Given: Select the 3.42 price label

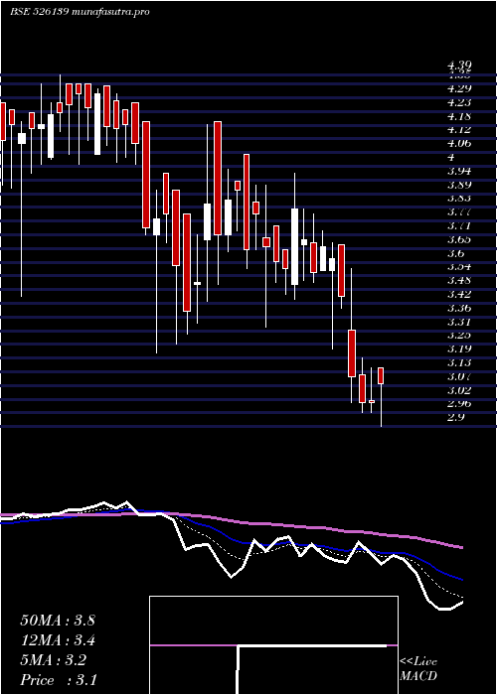Looking at the screenshot, I should [459, 294].
